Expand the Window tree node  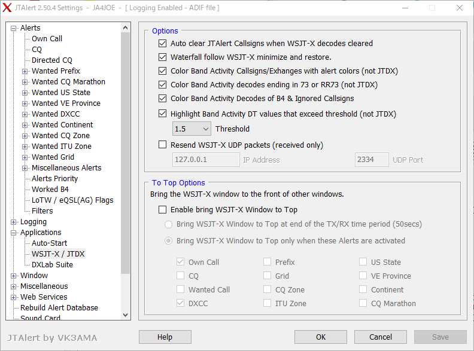click(13, 276)
